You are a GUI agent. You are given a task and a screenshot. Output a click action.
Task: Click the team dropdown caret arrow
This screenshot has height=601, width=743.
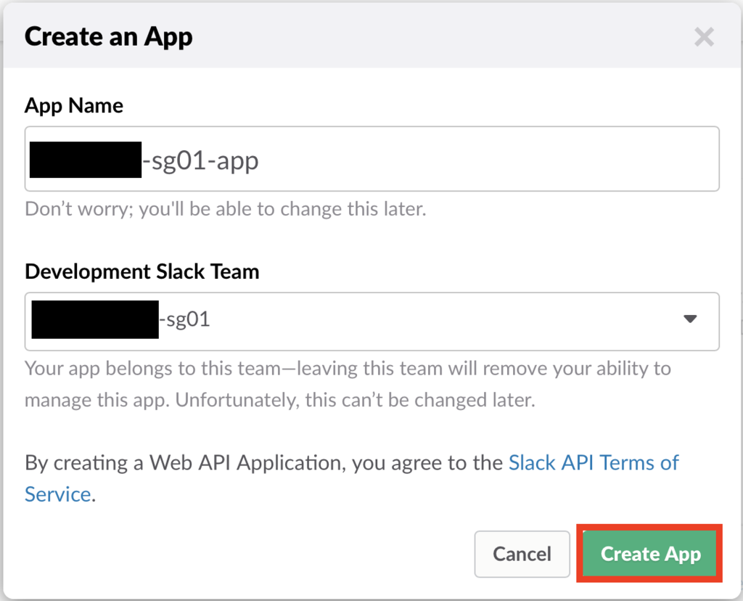click(x=690, y=319)
